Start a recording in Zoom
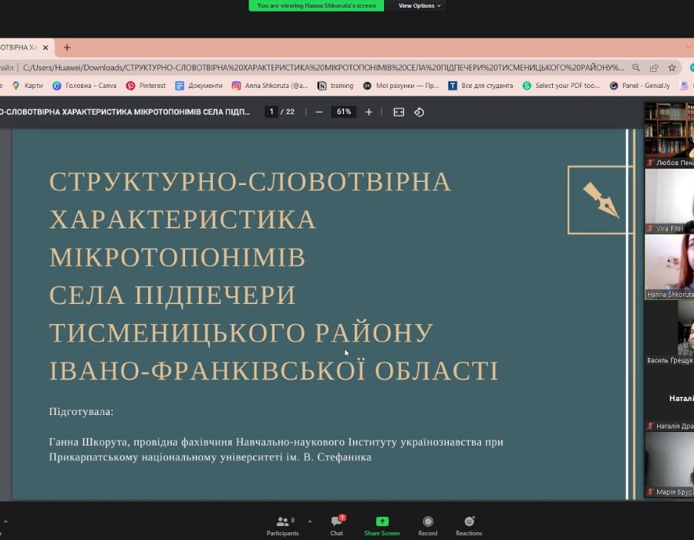Image resolution: width=694 pixels, height=540 pixels. point(428,524)
